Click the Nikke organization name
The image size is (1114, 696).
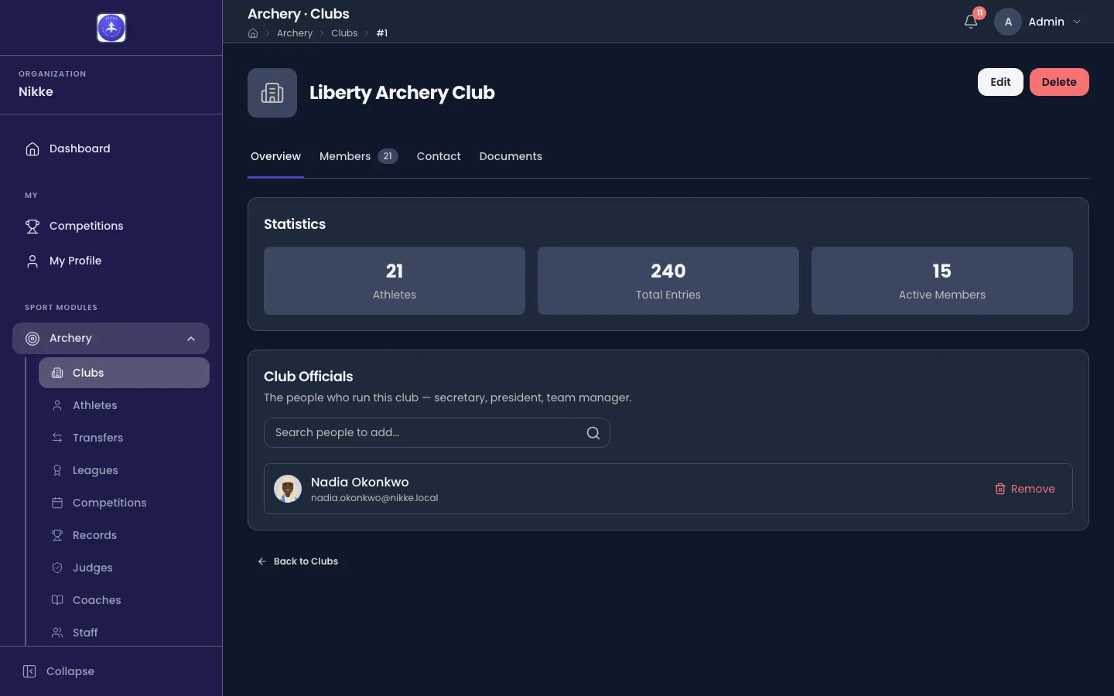[x=36, y=91]
